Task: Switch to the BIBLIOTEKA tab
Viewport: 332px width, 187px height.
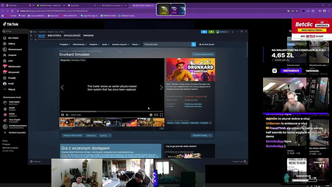Action: tap(54, 36)
